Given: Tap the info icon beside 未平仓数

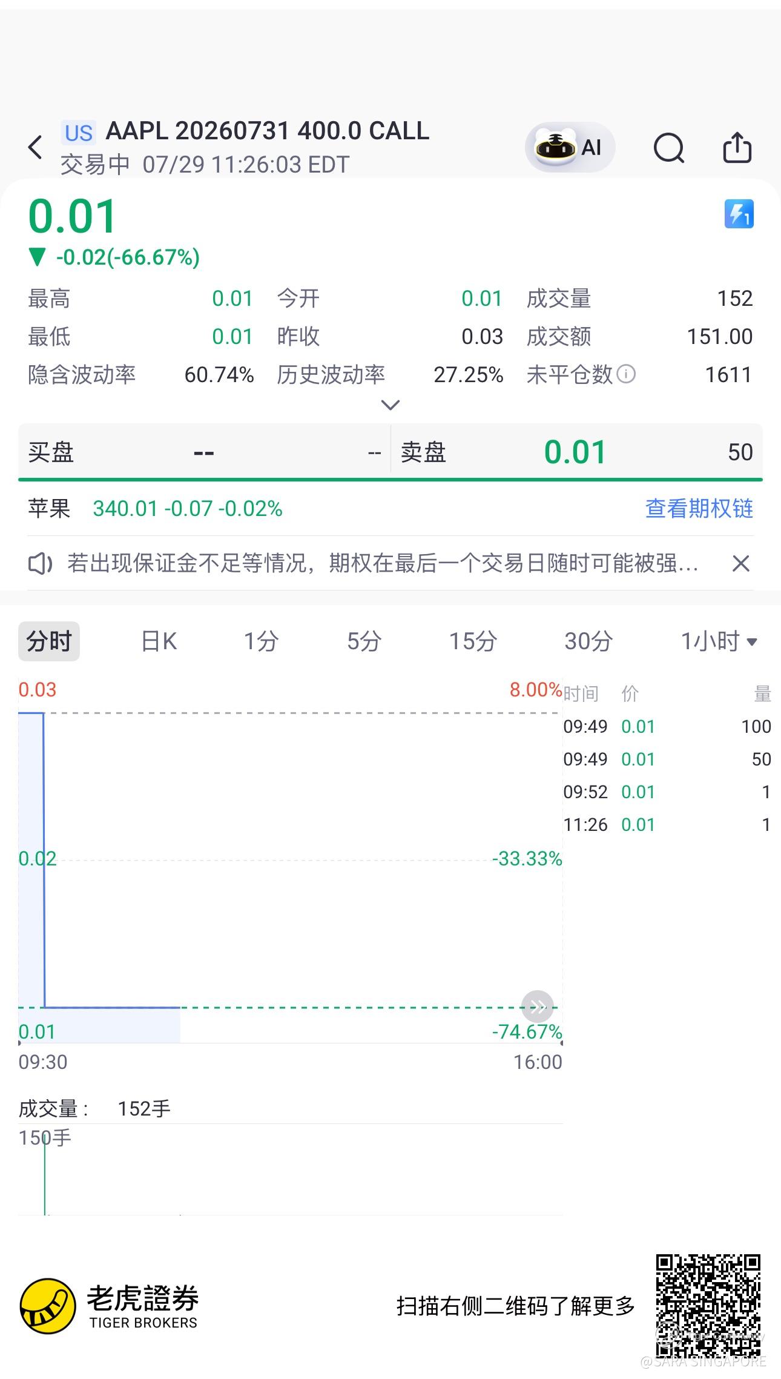Looking at the screenshot, I should pos(626,374).
